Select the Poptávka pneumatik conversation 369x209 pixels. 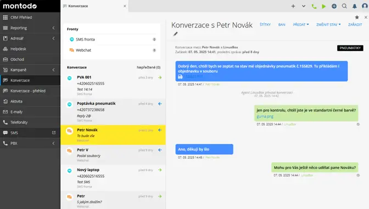(113, 112)
